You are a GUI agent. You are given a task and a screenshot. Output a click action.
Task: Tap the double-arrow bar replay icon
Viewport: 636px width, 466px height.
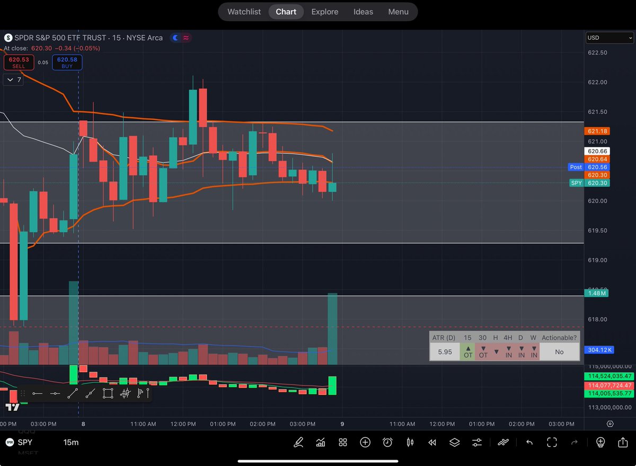[432, 442]
